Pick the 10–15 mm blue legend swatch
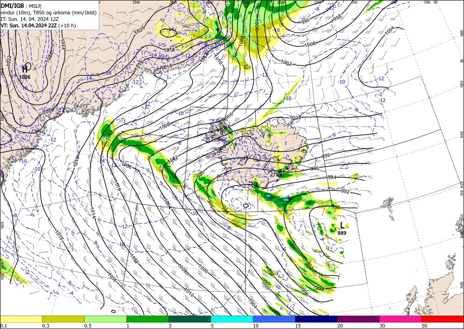This screenshot has width=464, height=329. click(274, 319)
